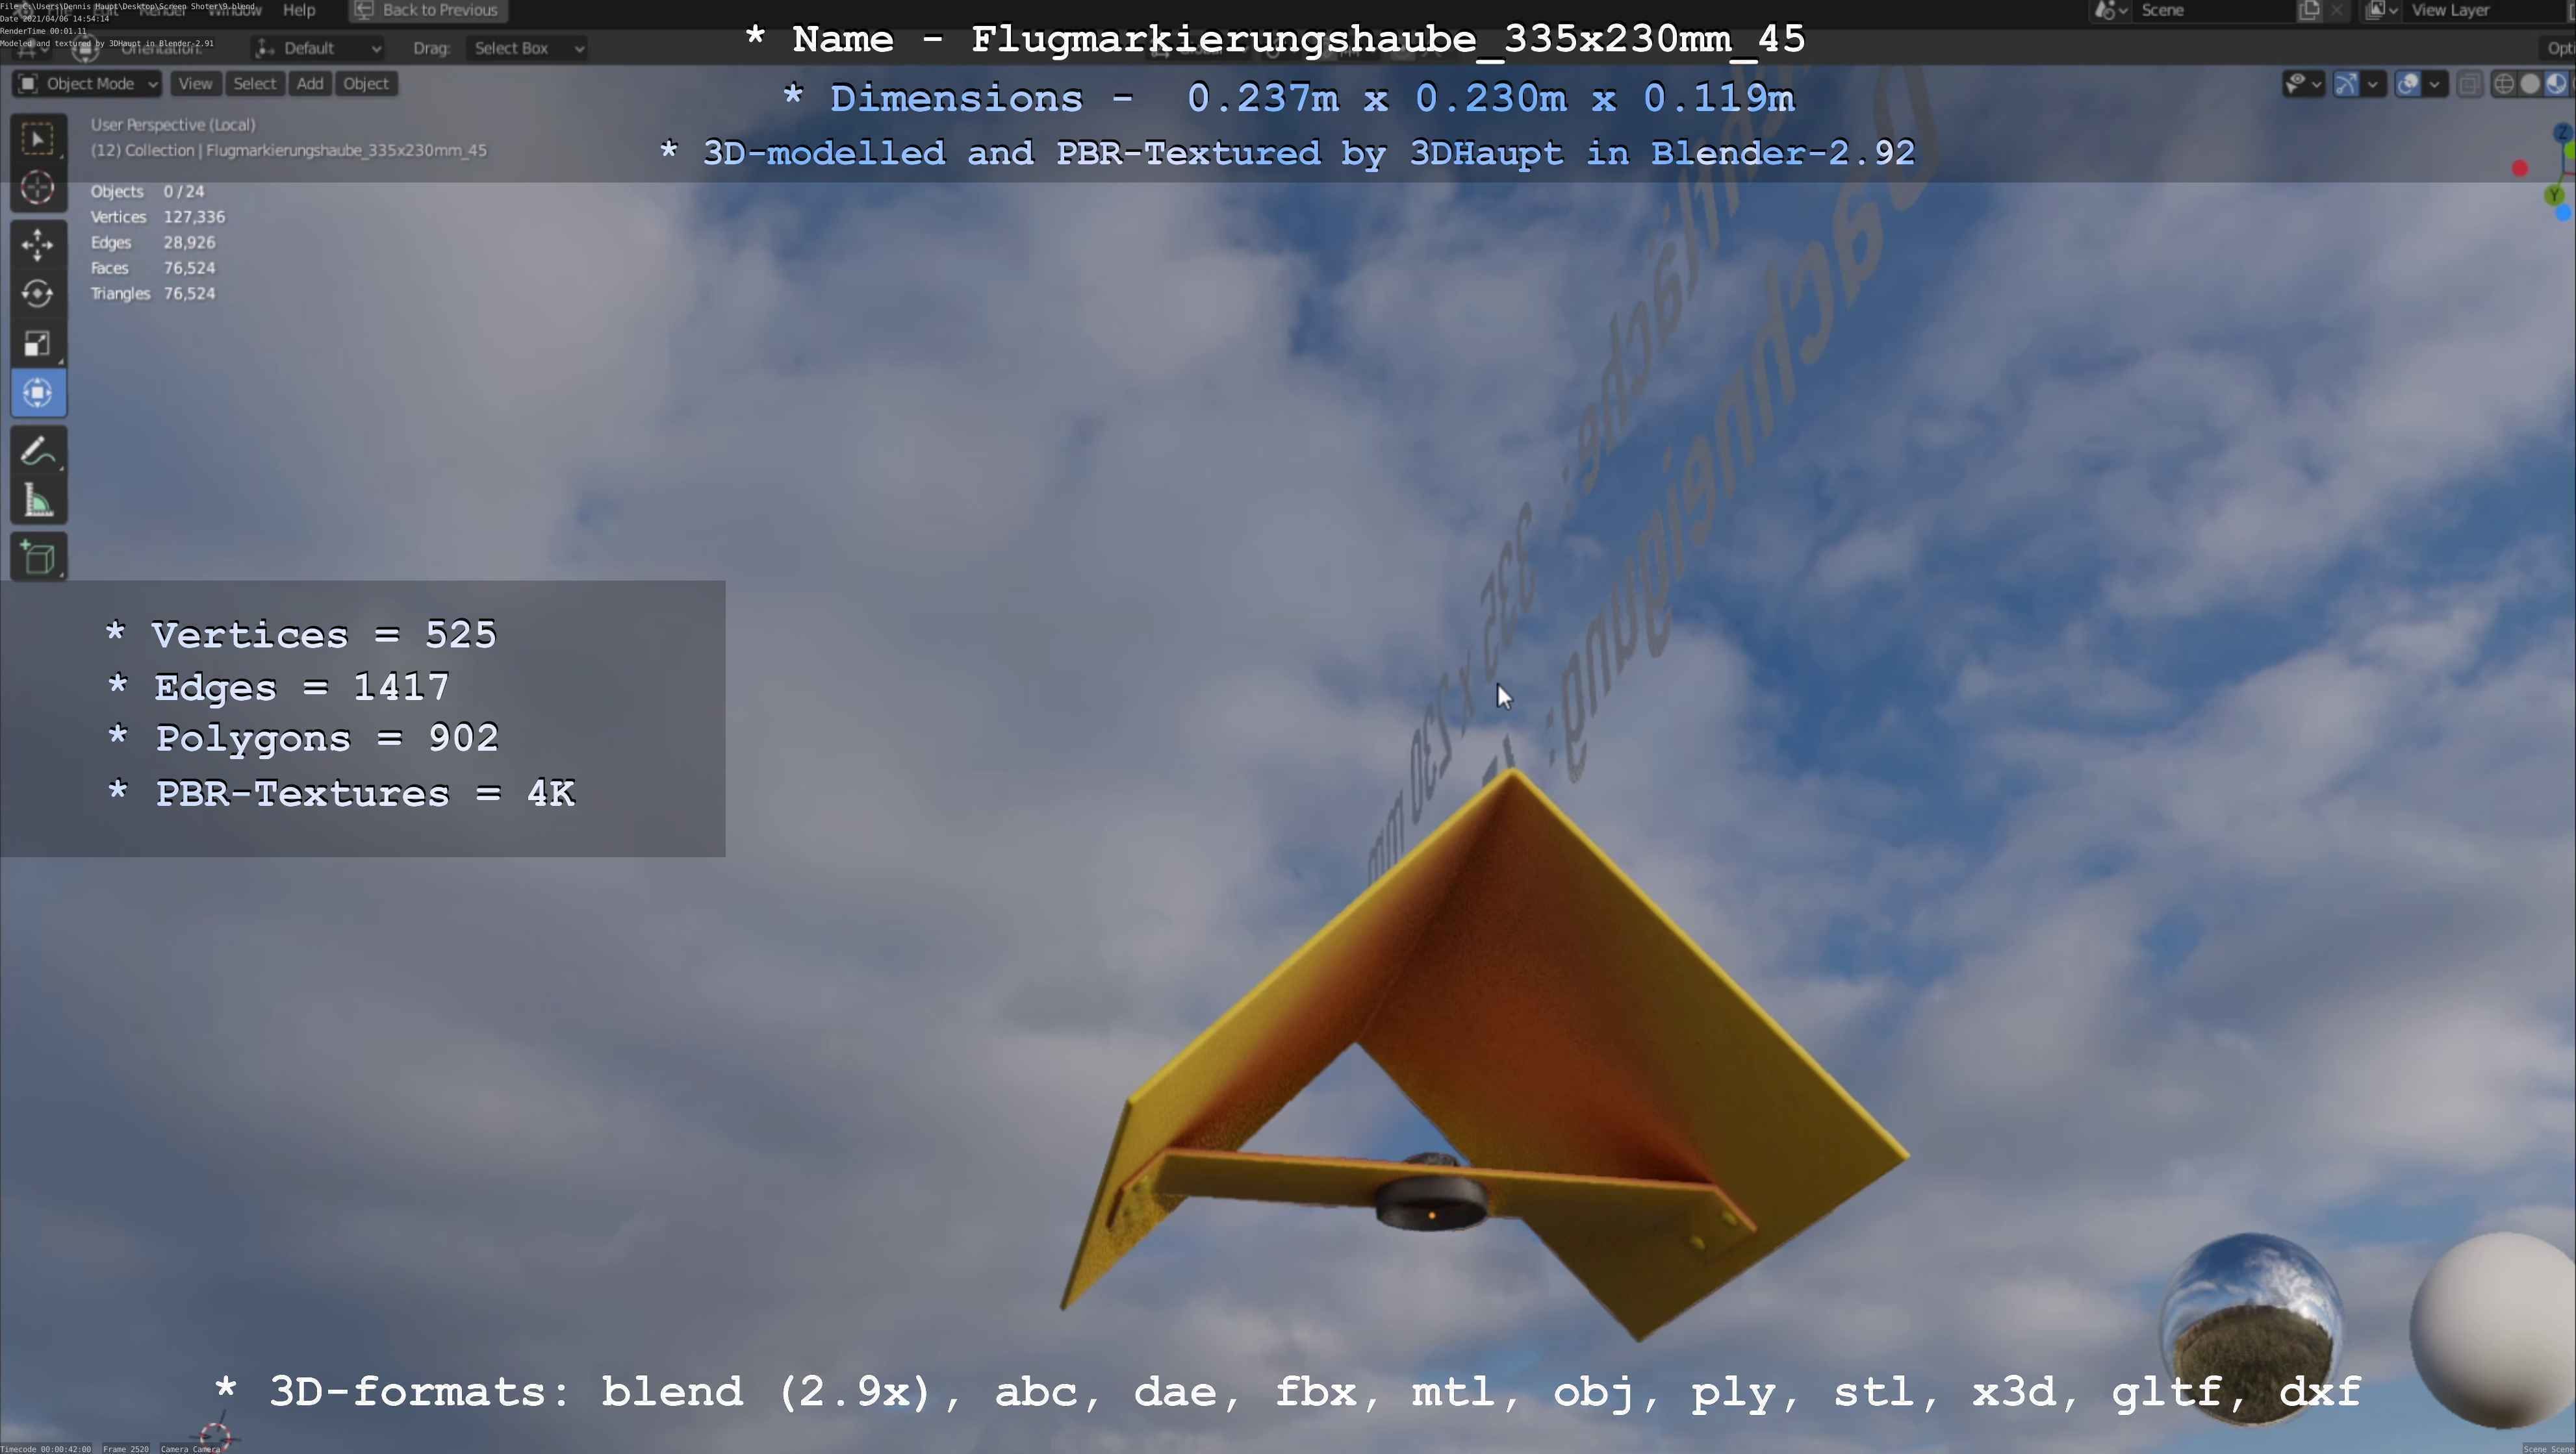The image size is (2576, 1454).
Task: Open the Object Mode dropdown
Action: [87, 84]
